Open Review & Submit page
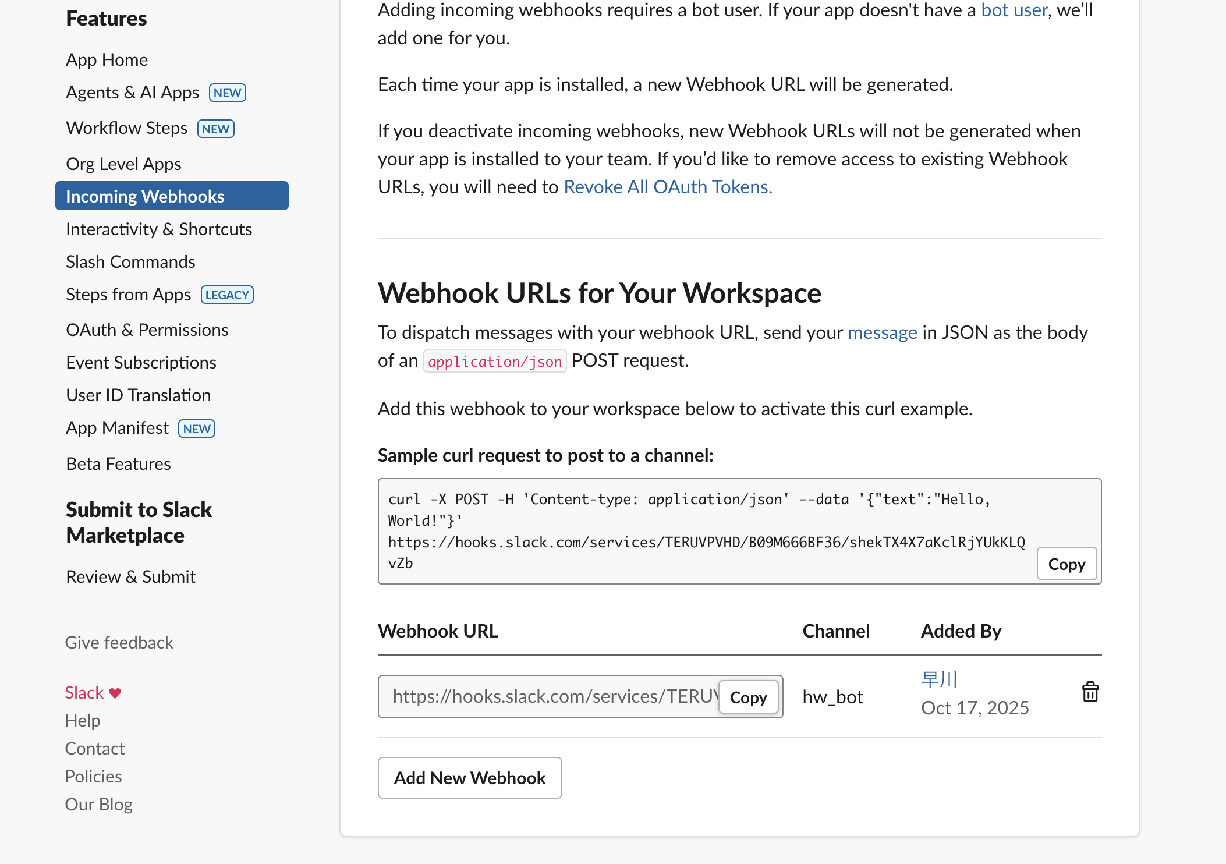1226x864 pixels. tap(130, 576)
